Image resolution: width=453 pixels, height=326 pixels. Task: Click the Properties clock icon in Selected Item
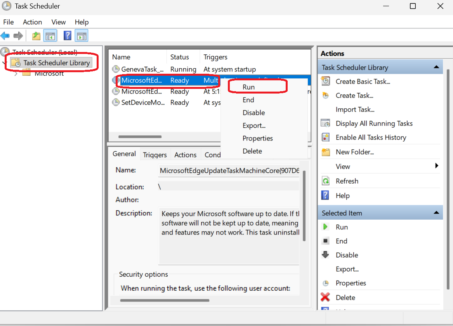coord(326,283)
